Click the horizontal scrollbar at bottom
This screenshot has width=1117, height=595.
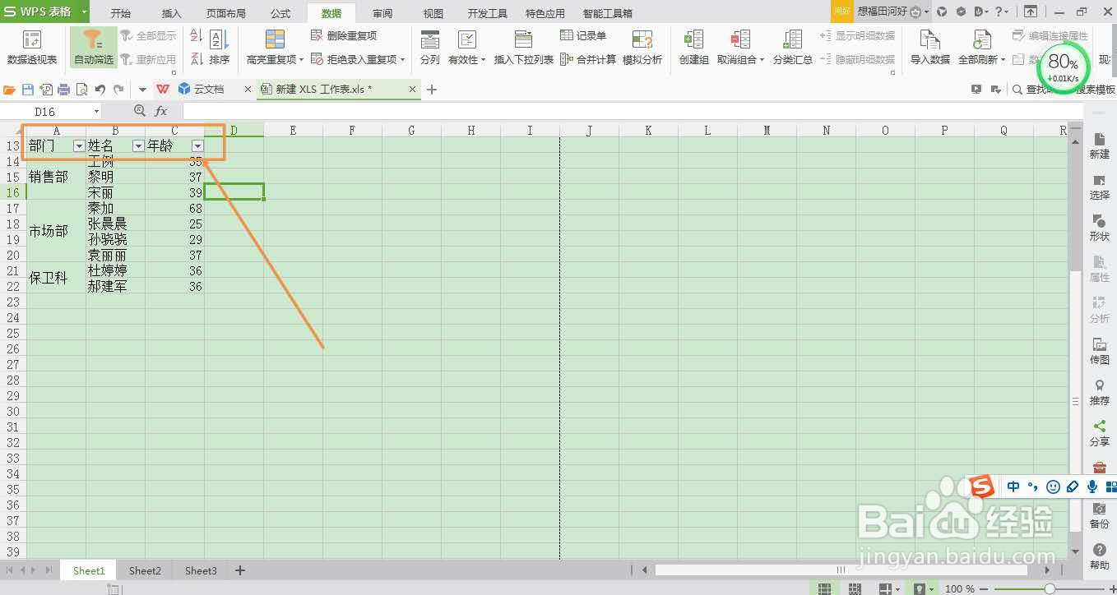pyautogui.click(x=841, y=570)
